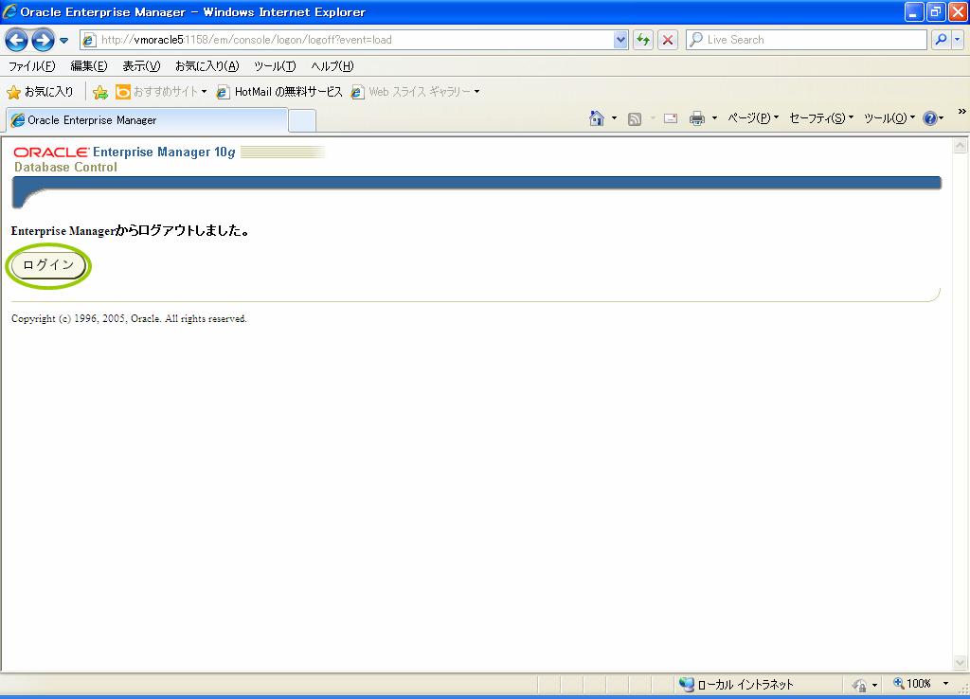Click the 100% zoom level button

click(x=912, y=684)
